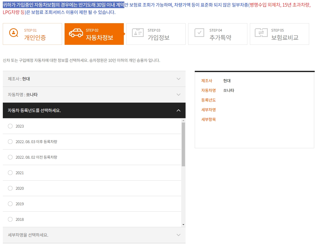
Task: Expand the 제조사 : 현대 dropdown chevron
Action: (178, 79)
